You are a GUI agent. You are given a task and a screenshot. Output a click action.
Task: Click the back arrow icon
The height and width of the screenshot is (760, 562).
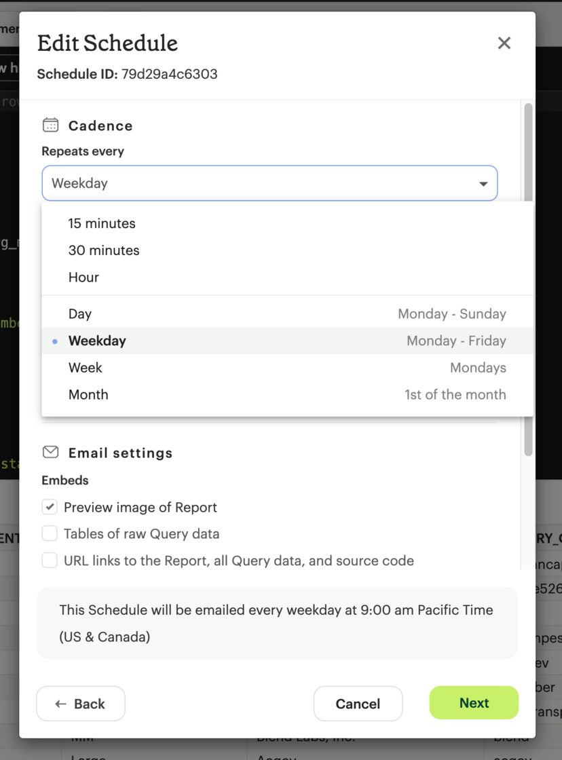[60, 704]
